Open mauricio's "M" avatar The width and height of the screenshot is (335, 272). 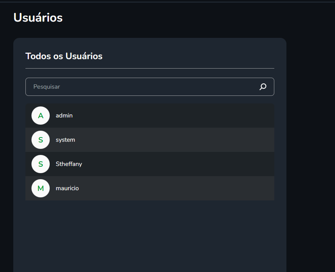point(41,188)
